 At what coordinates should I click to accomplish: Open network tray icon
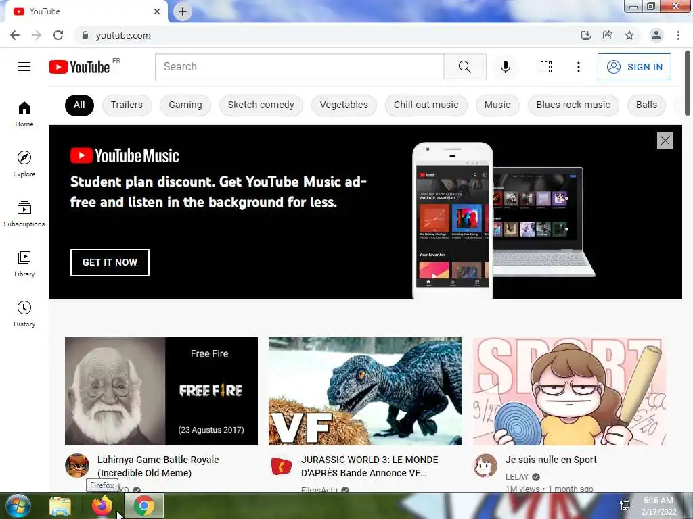(625, 505)
